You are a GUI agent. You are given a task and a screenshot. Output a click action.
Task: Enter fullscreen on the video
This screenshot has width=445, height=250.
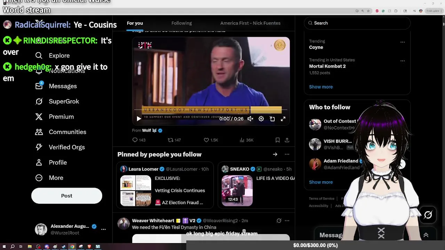[283, 119]
